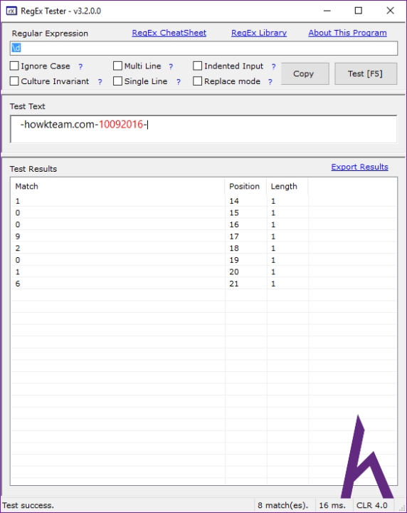Show help for Ignore Case option
Screen dimensions: 407x513
(x=80, y=67)
